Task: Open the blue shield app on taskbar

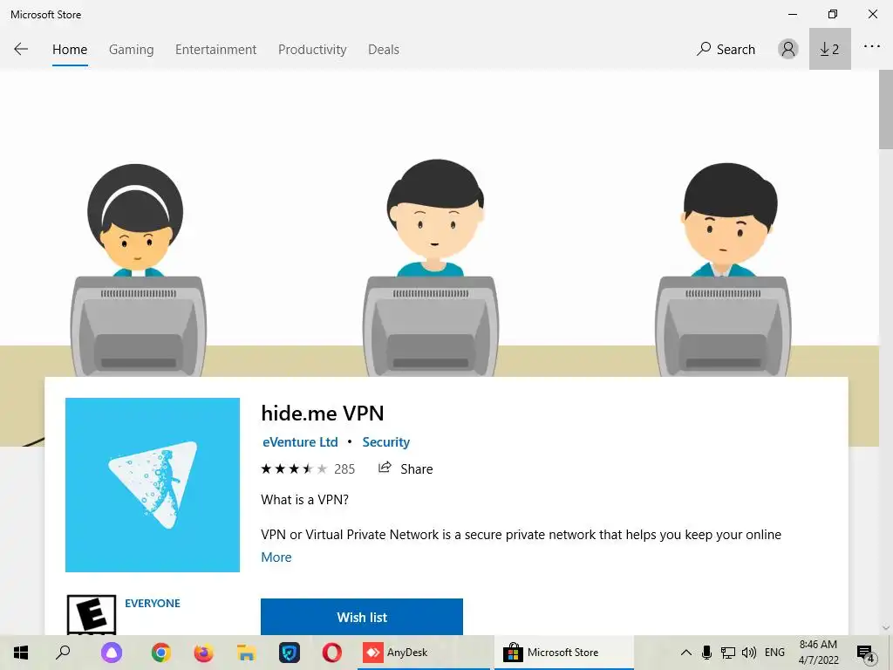Action: tap(290, 653)
